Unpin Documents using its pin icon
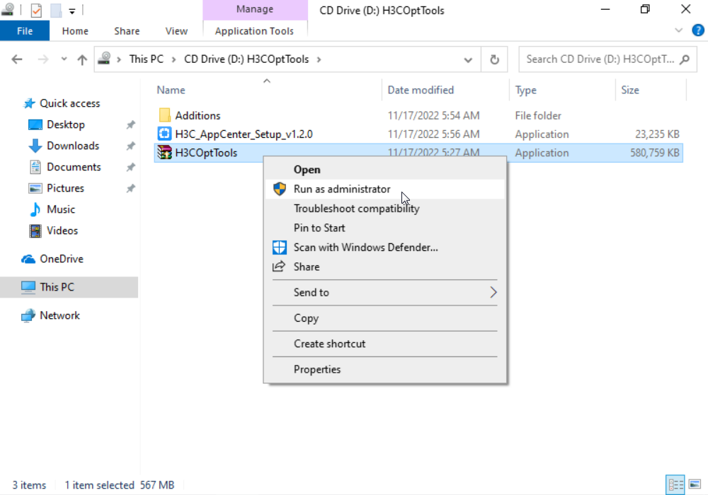The width and height of the screenshot is (708, 495). 130,168
